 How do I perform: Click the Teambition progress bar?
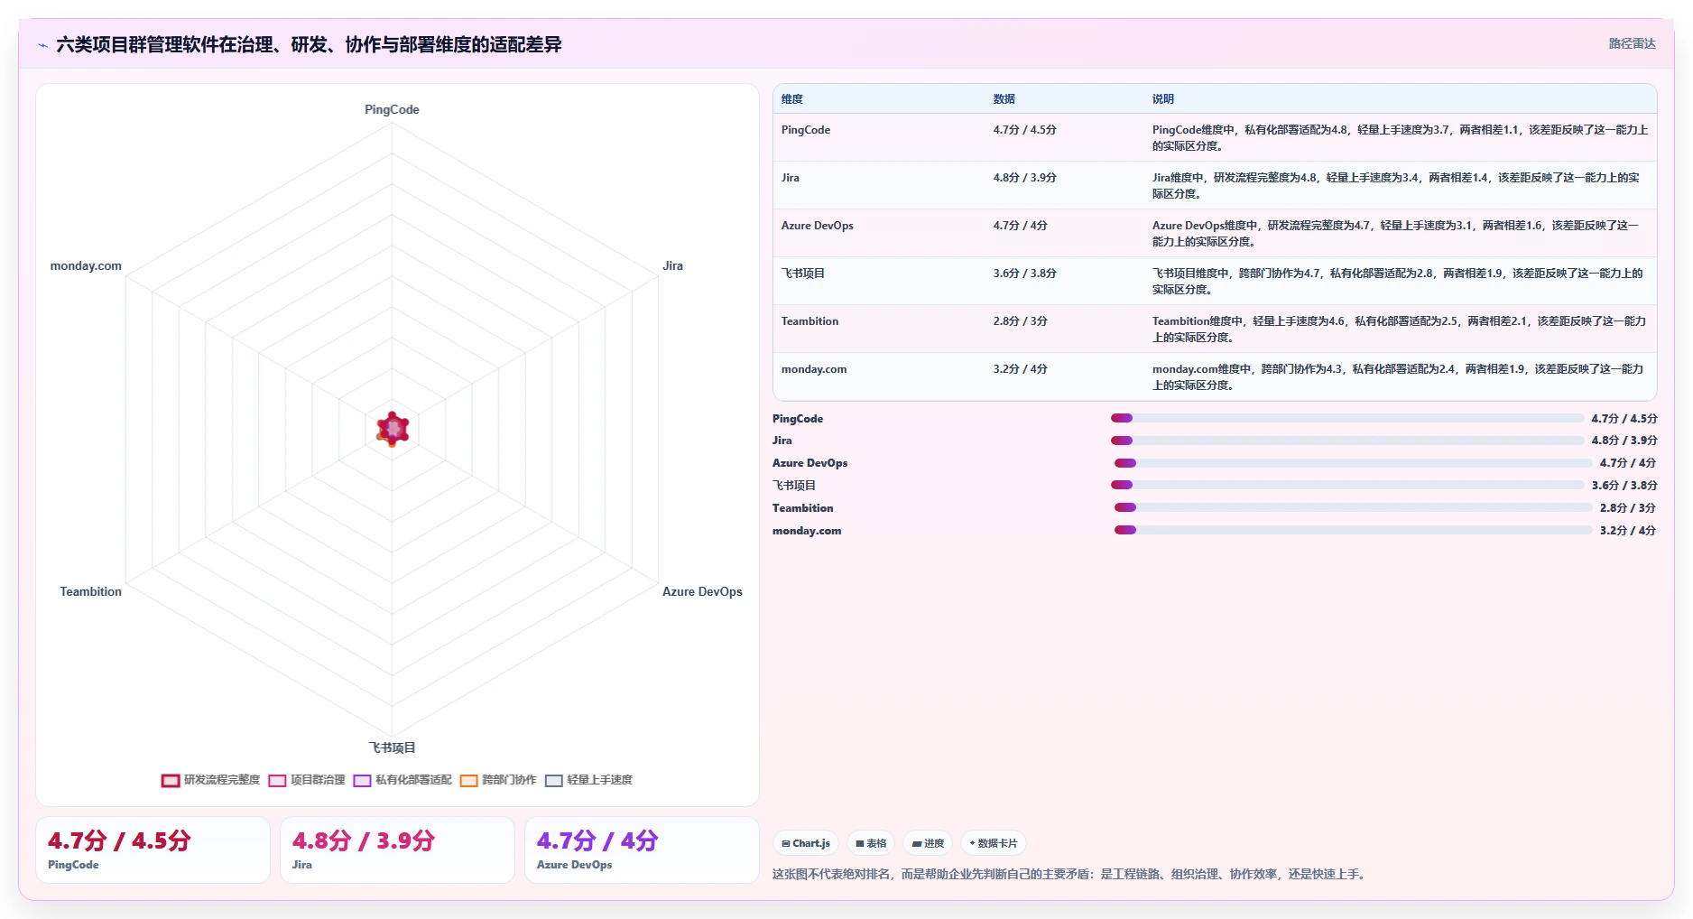click(x=1353, y=507)
